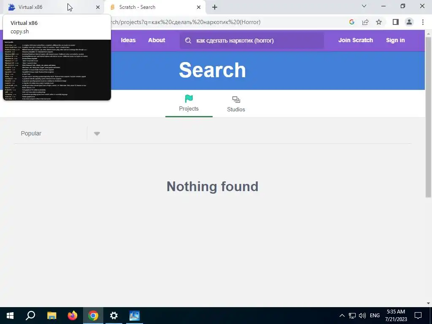Click the page vertical scrollbar thumb
Viewport: 432px width, 324px height.
(428, 117)
